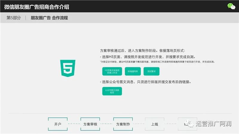Select the 上线 step box
Viewport: 239px width, 134px height.
(x=154, y=124)
